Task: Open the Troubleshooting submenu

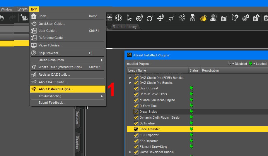Action: tap(68, 96)
